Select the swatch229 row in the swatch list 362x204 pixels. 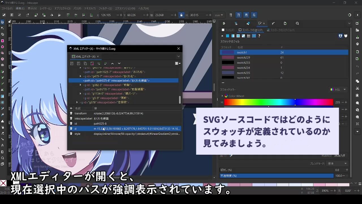click(x=284, y=58)
